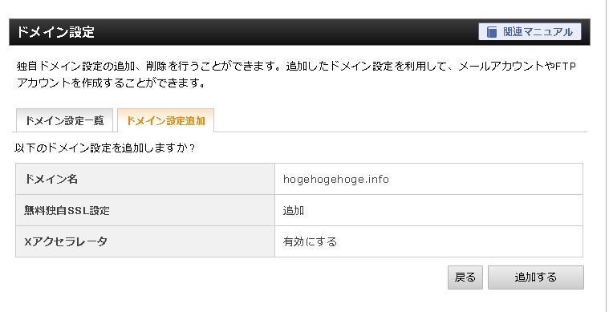Click the ドメイン設定 page header title
This screenshot has height=312, width=613.
55,32
